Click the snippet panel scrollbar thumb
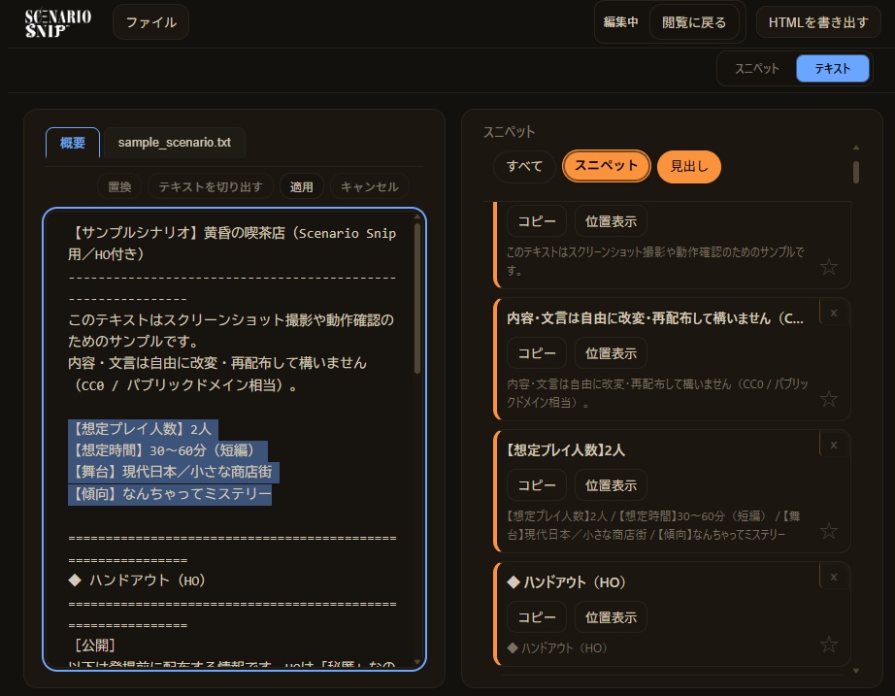Viewport: 895px width, 696px height. click(855, 172)
